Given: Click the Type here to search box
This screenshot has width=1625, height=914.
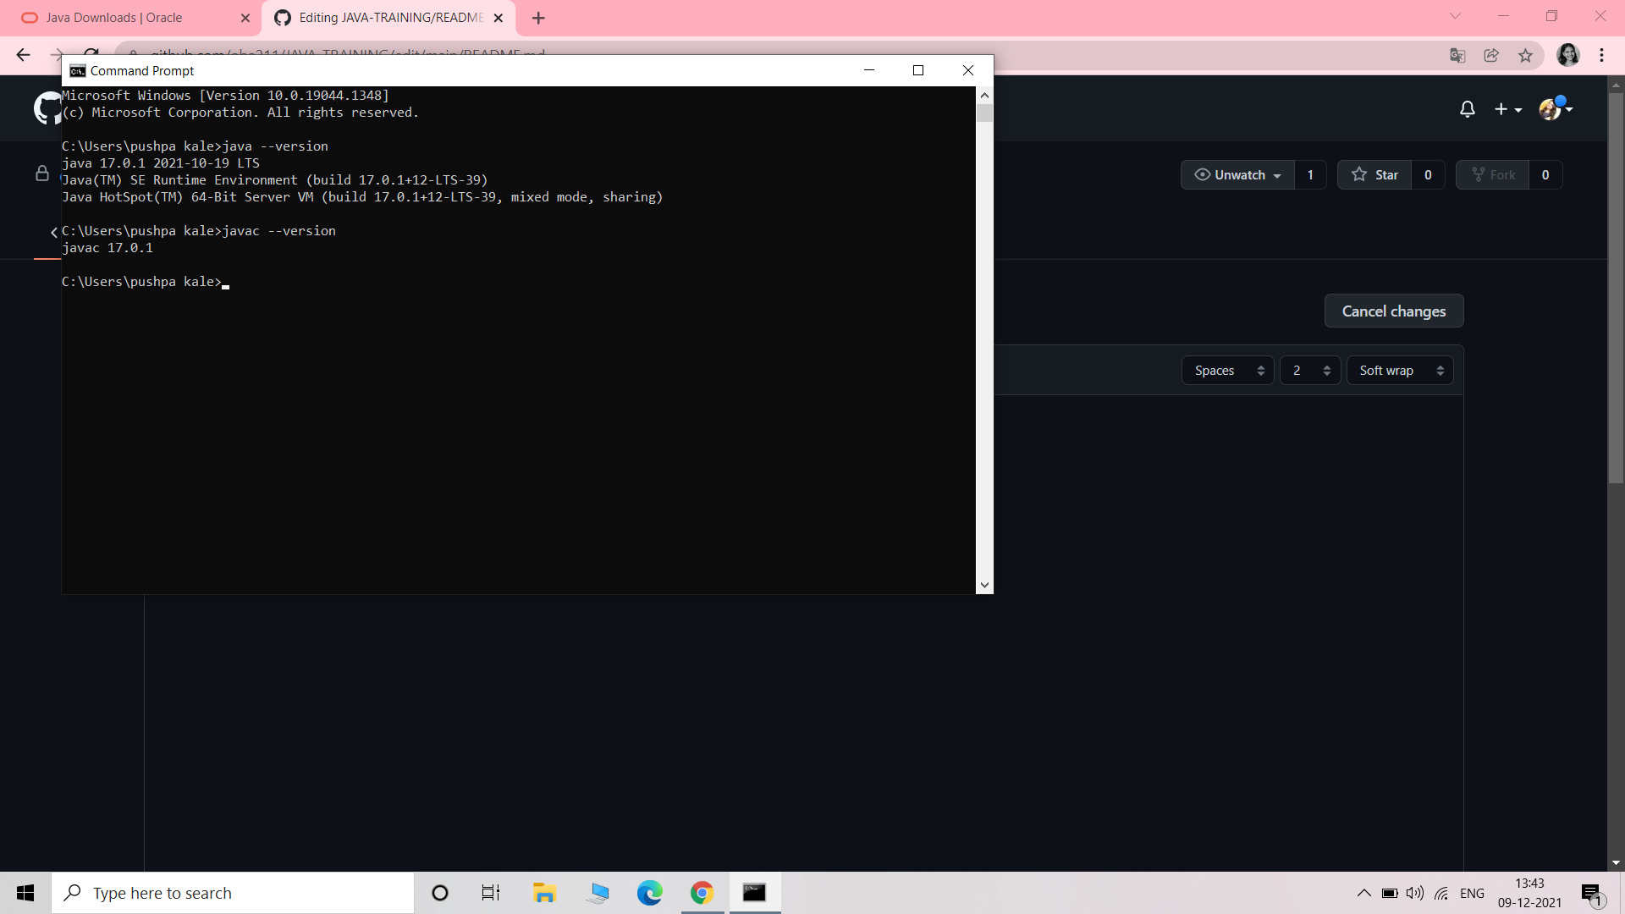Looking at the screenshot, I should pos(233,893).
